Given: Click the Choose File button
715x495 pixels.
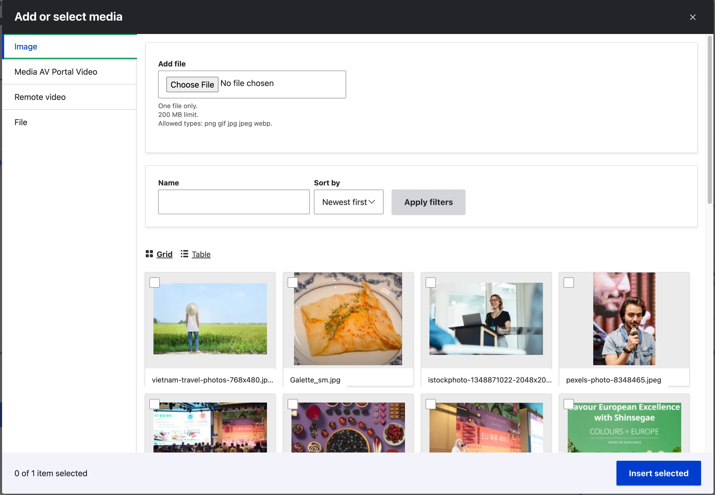Looking at the screenshot, I should [192, 84].
